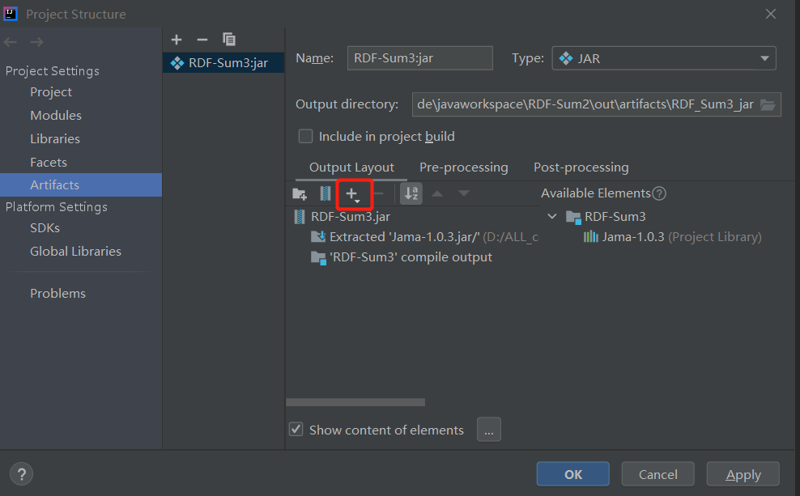
Task: Click the output layout horizontal scrollbar
Action: [x=355, y=402]
